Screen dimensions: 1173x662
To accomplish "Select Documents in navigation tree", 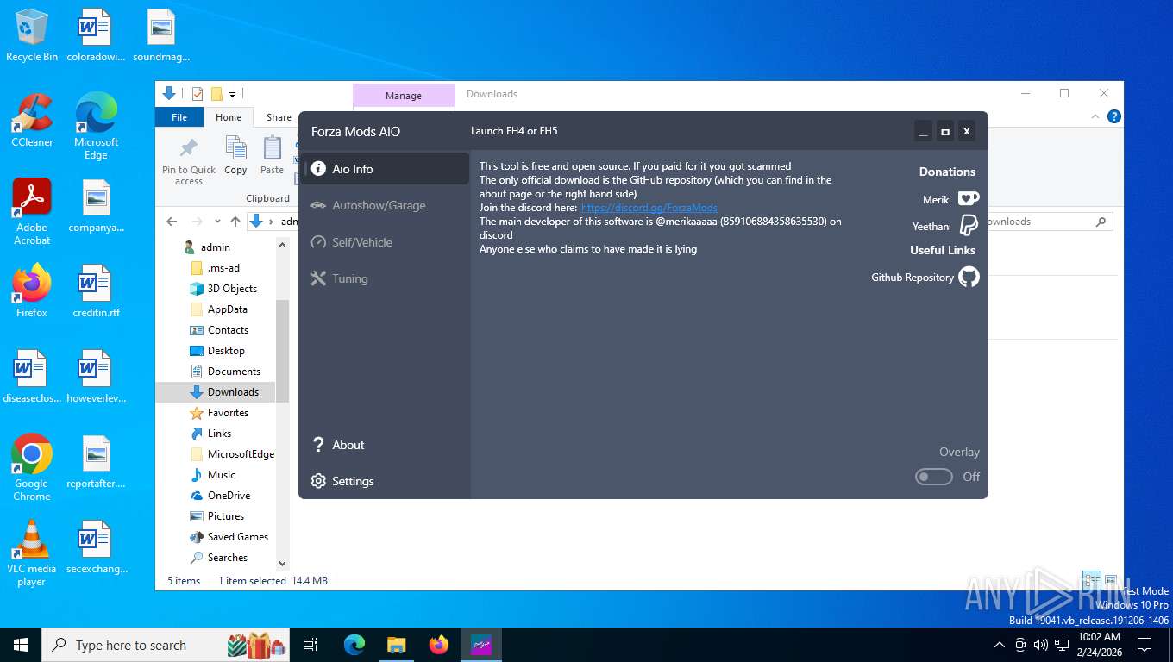I will pyautogui.click(x=234, y=372).
